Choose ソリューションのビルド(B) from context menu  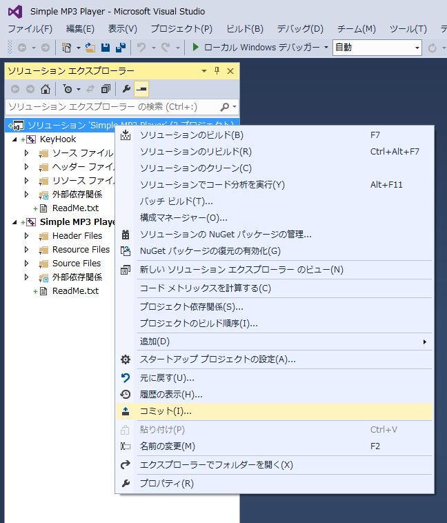click(x=275, y=135)
